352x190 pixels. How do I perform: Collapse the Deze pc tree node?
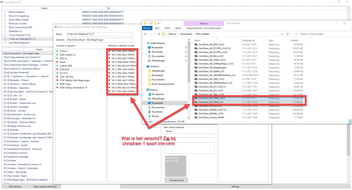144,90
